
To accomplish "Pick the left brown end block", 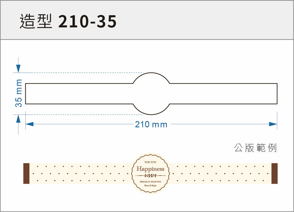I will click(26, 173).
